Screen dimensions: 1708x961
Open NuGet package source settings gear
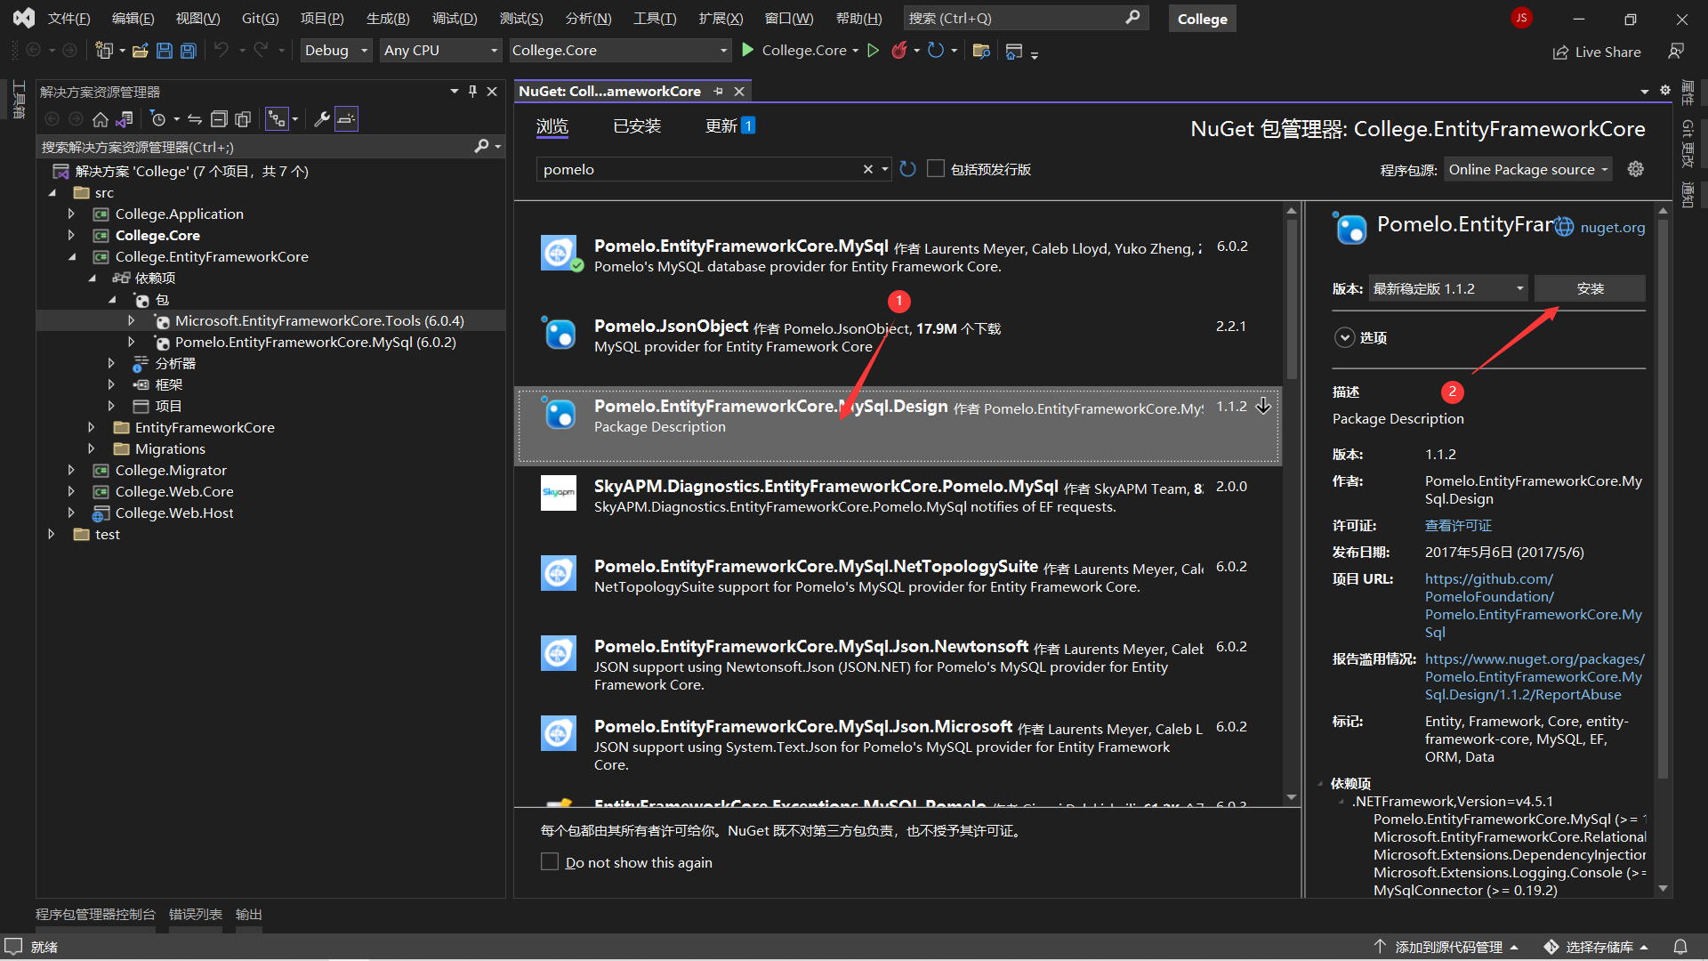[1635, 169]
